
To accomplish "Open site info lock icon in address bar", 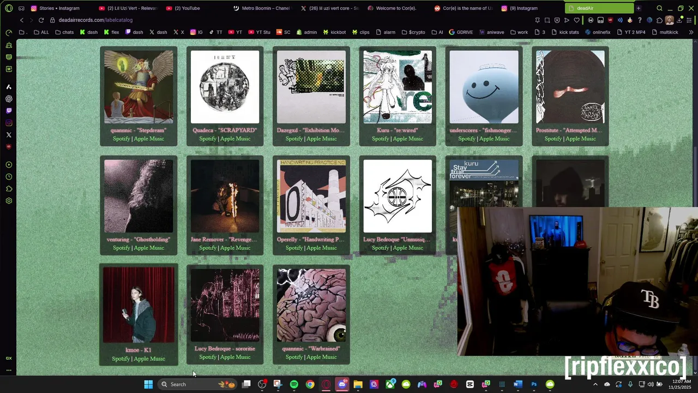I will [53, 20].
